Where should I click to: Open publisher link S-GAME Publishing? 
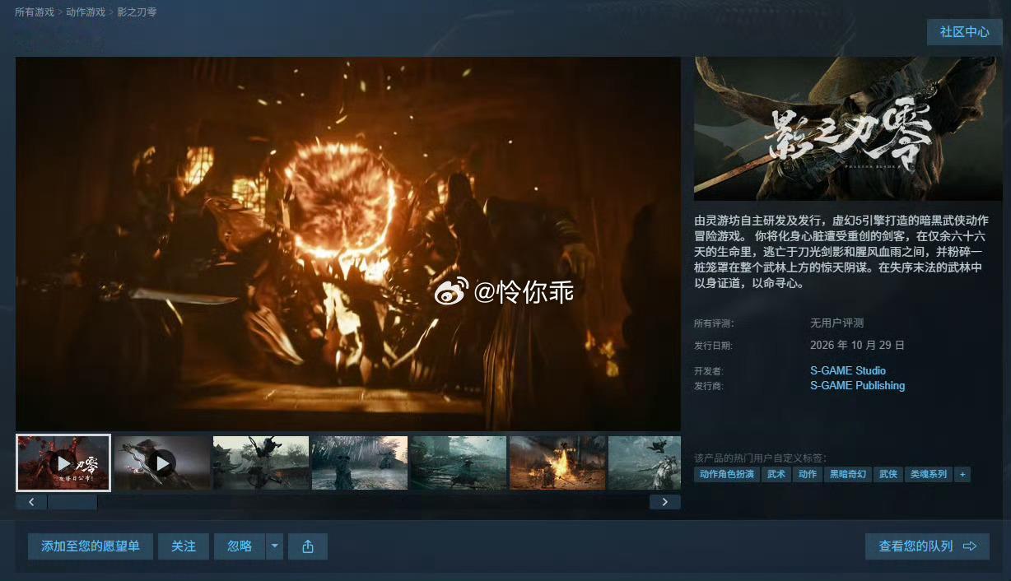857,385
